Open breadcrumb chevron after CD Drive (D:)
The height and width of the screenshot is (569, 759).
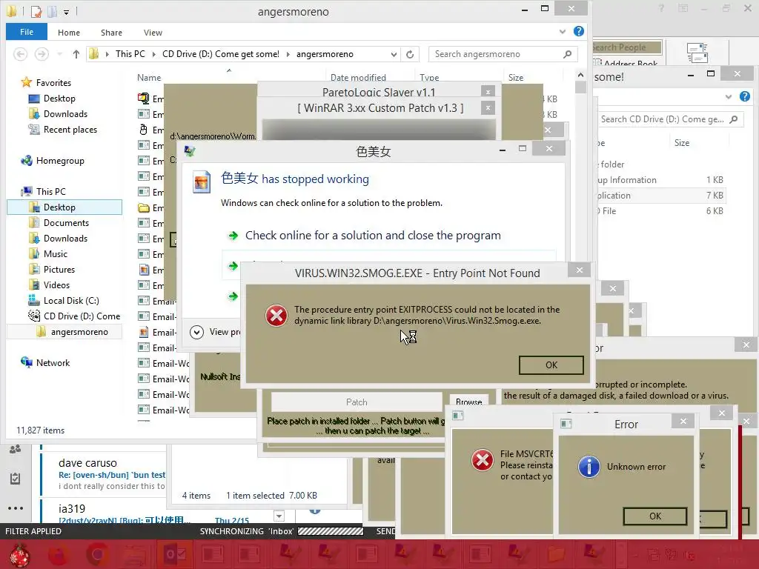click(x=288, y=54)
